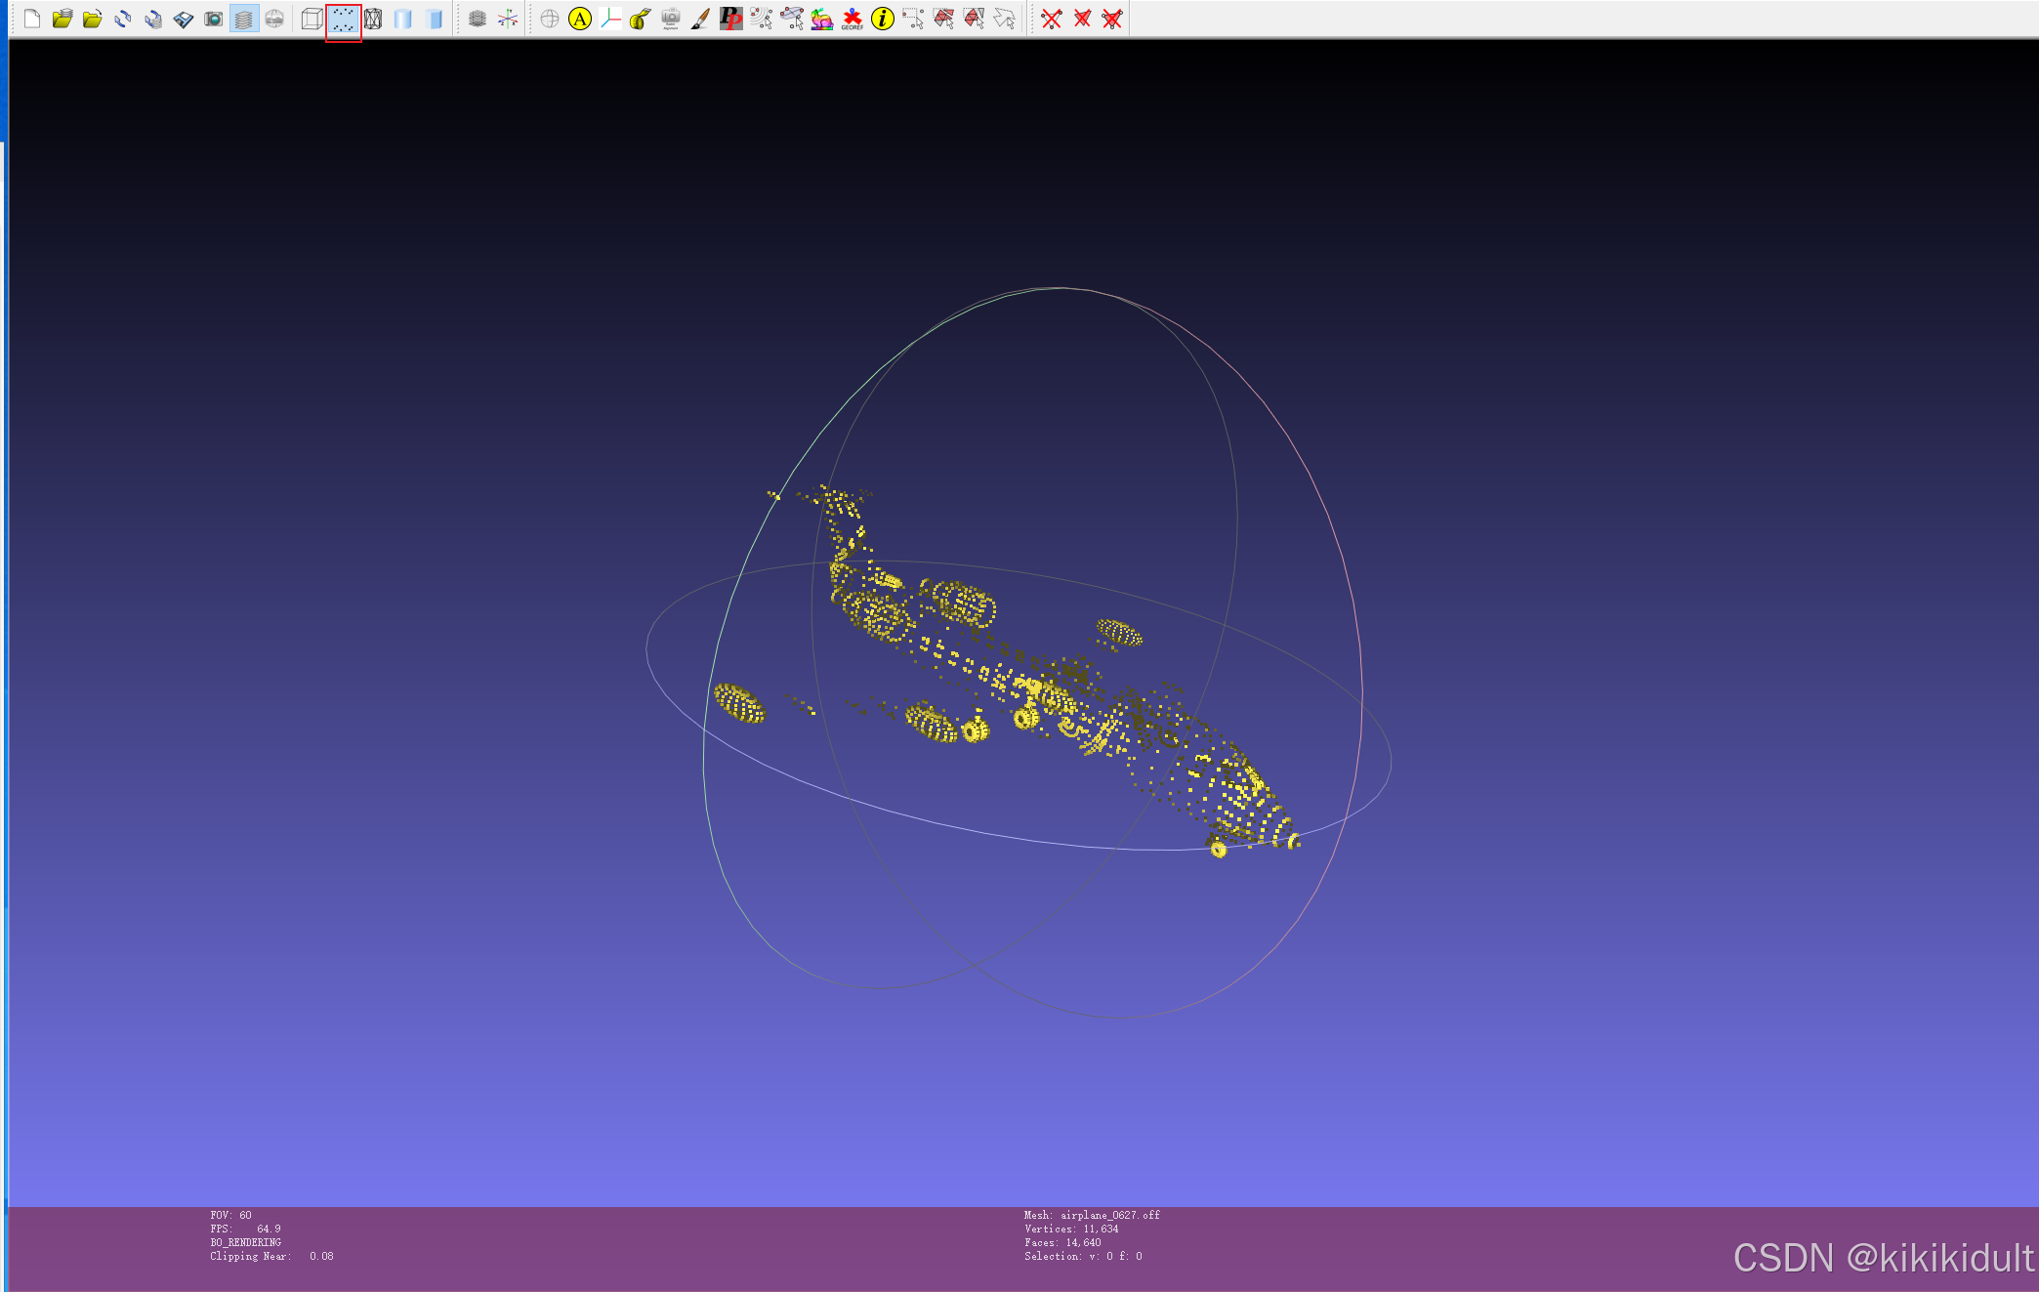Choose the select vertices tool

[x=913, y=19]
